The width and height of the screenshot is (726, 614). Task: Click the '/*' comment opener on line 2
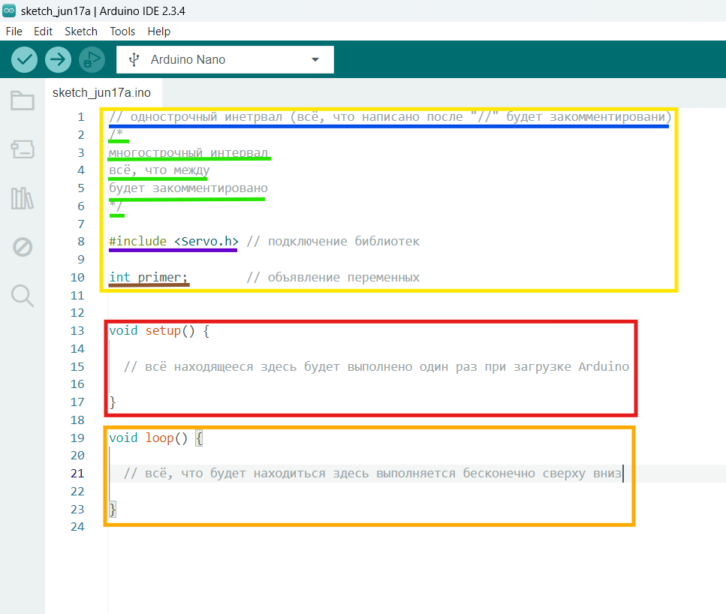click(x=116, y=134)
